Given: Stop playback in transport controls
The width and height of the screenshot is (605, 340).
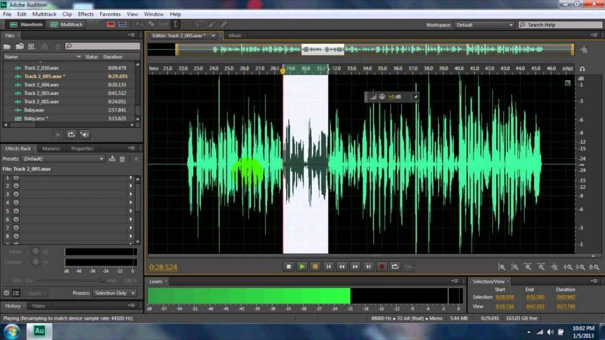Looking at the screenshot, I should click(x=288, y=266).
